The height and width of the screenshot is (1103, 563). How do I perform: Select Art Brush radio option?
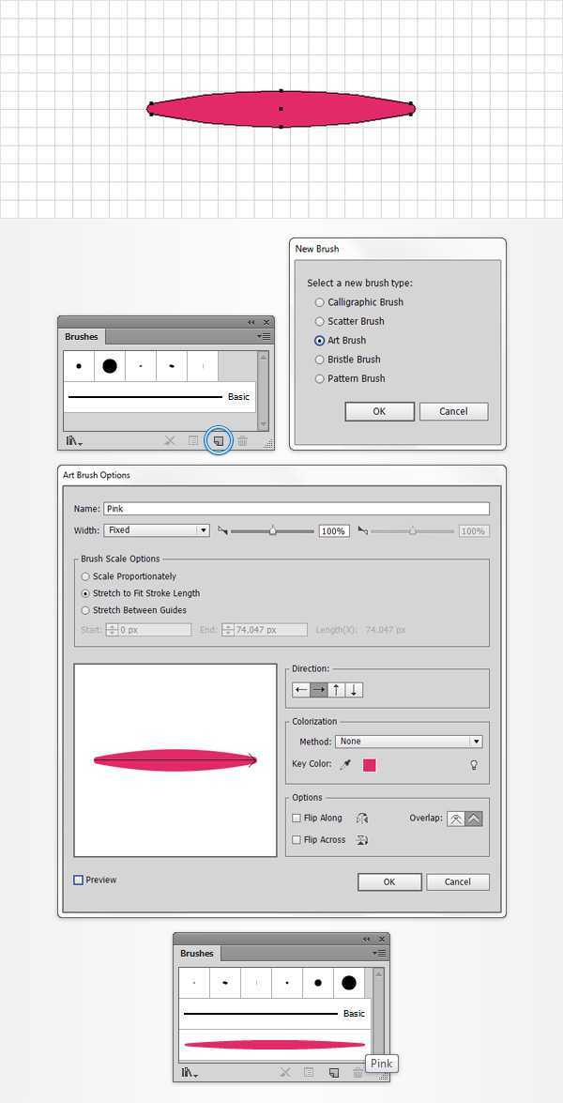(320, 341)
